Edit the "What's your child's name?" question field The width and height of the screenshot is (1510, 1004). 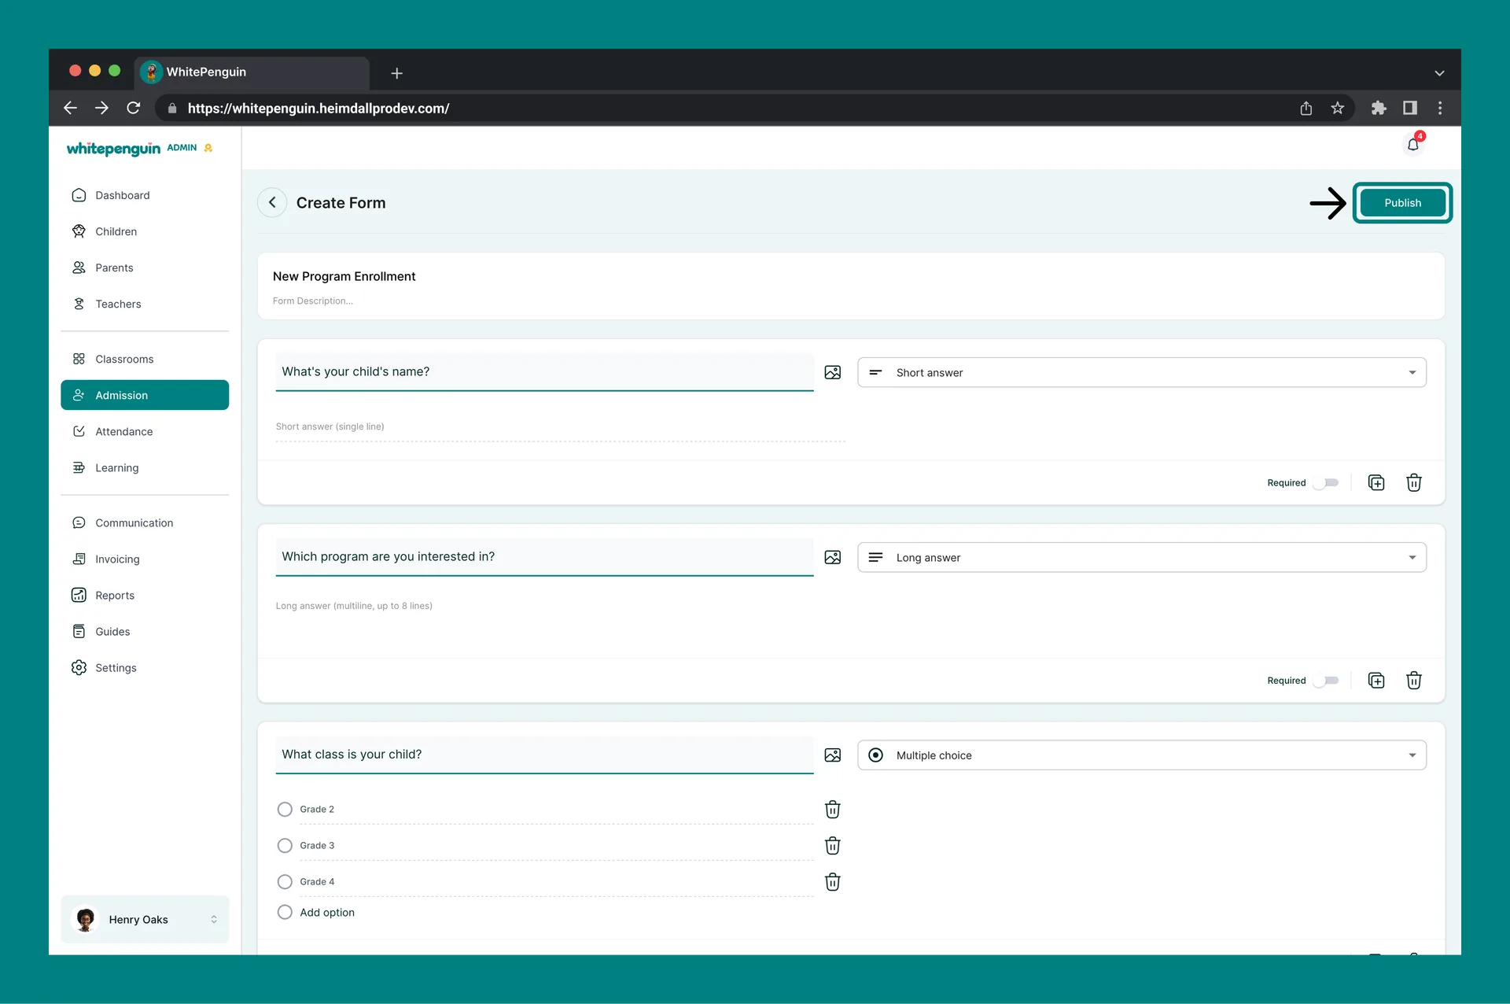(544, 372)
